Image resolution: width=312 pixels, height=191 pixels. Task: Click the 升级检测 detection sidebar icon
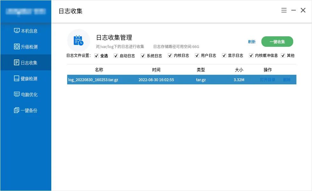coord(17,46)
